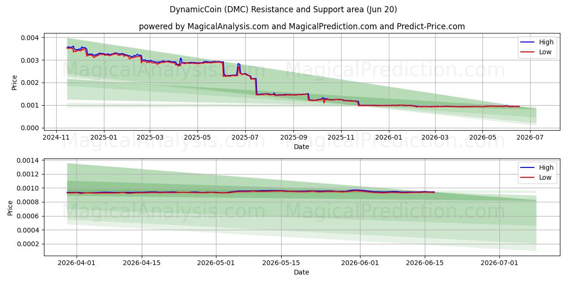Click the 2026-05-15 date tick label
Screen dimensions: 567x283
pos(281,263)
